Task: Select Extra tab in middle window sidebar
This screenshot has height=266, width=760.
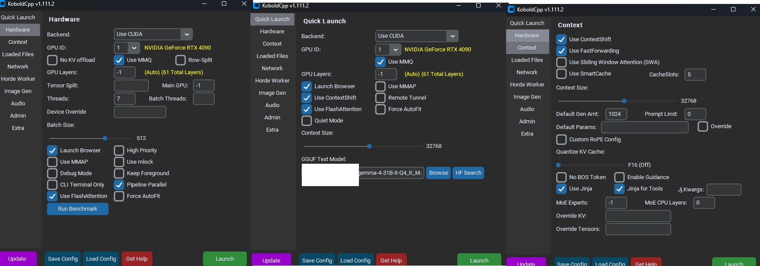Action: click(x=272, y=129)
